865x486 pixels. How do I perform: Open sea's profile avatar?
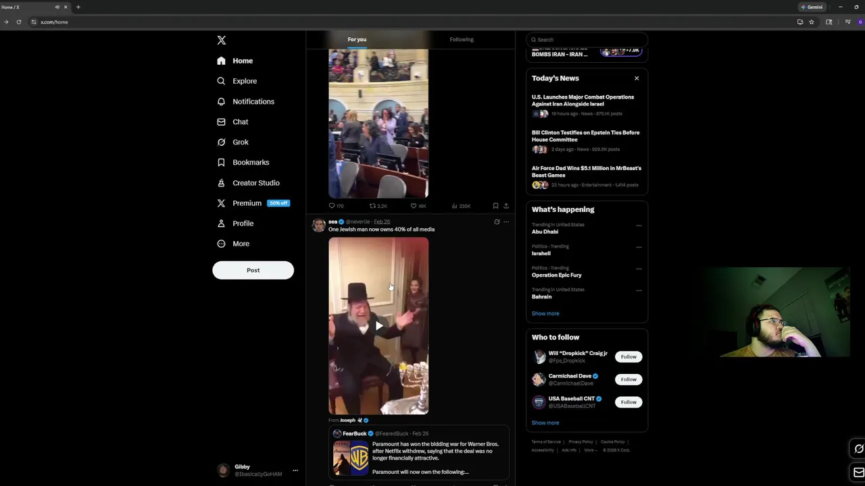tap(318, 226)
